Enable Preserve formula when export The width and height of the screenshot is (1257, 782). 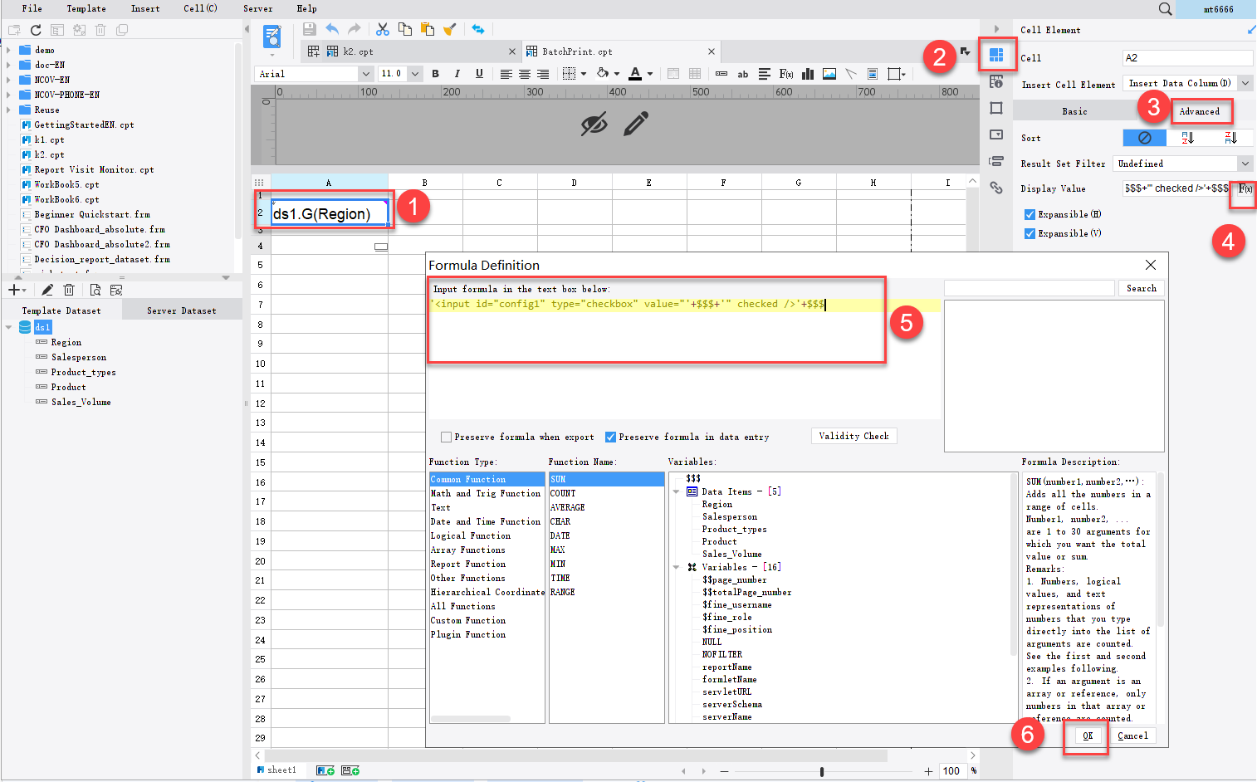pos(447,436)
